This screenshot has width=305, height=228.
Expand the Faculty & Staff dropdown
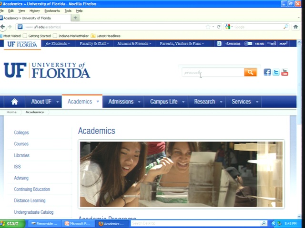pos(94,43)
